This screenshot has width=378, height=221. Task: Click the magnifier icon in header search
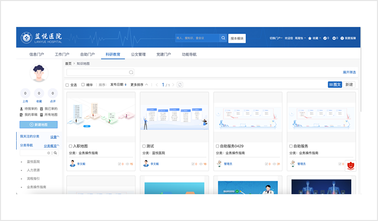[223, 38]
